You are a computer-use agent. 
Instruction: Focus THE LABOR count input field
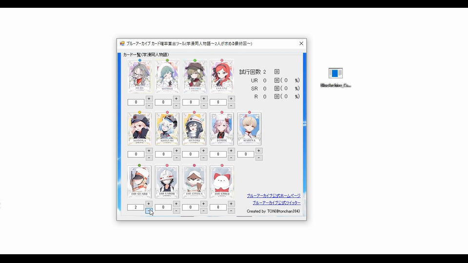click(x=163, y=207)
